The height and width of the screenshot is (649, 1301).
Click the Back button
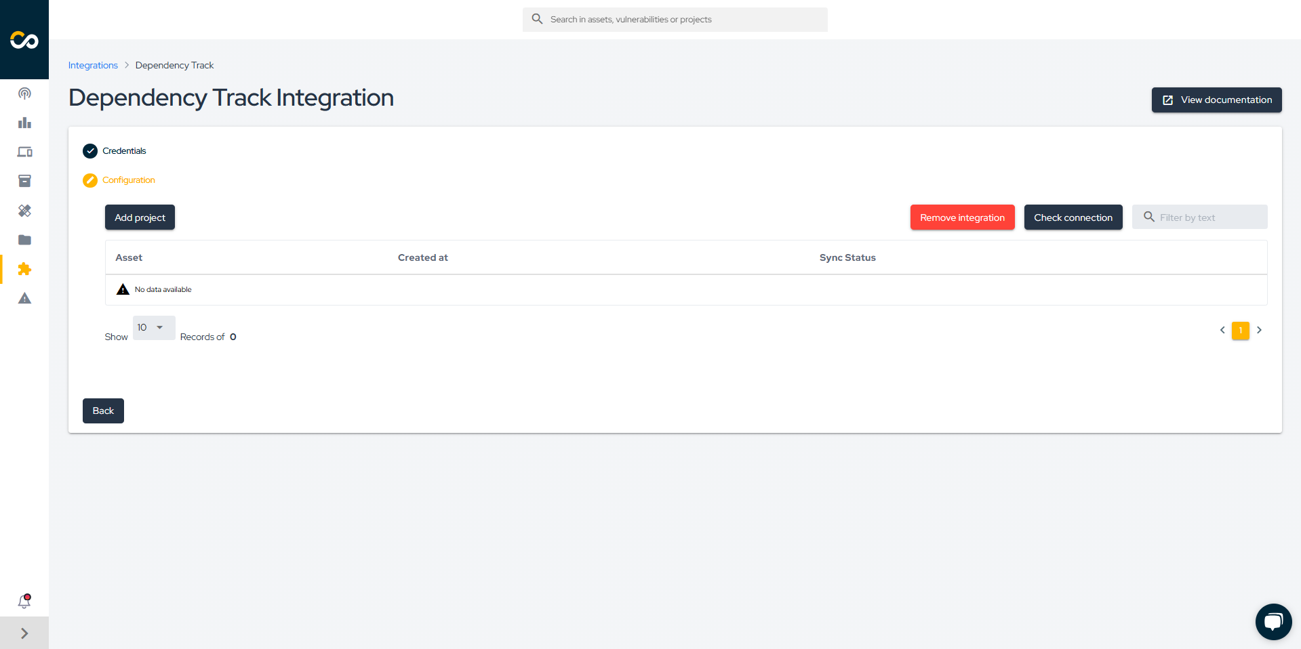point(103,411)
